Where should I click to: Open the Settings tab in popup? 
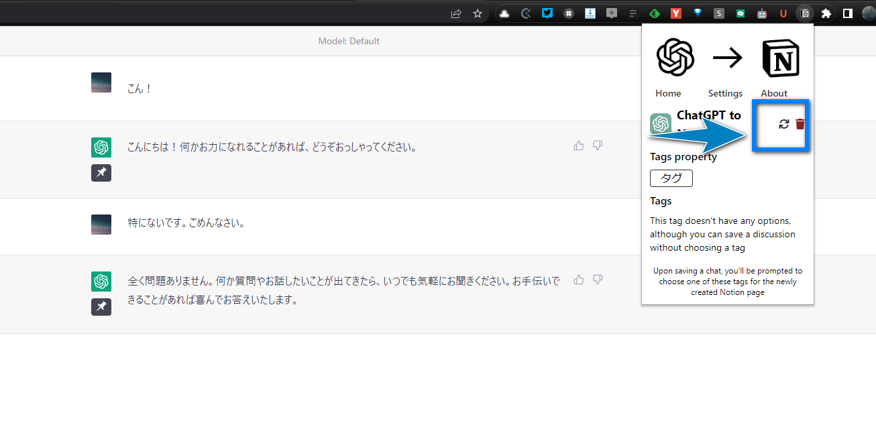coord(725,93)
